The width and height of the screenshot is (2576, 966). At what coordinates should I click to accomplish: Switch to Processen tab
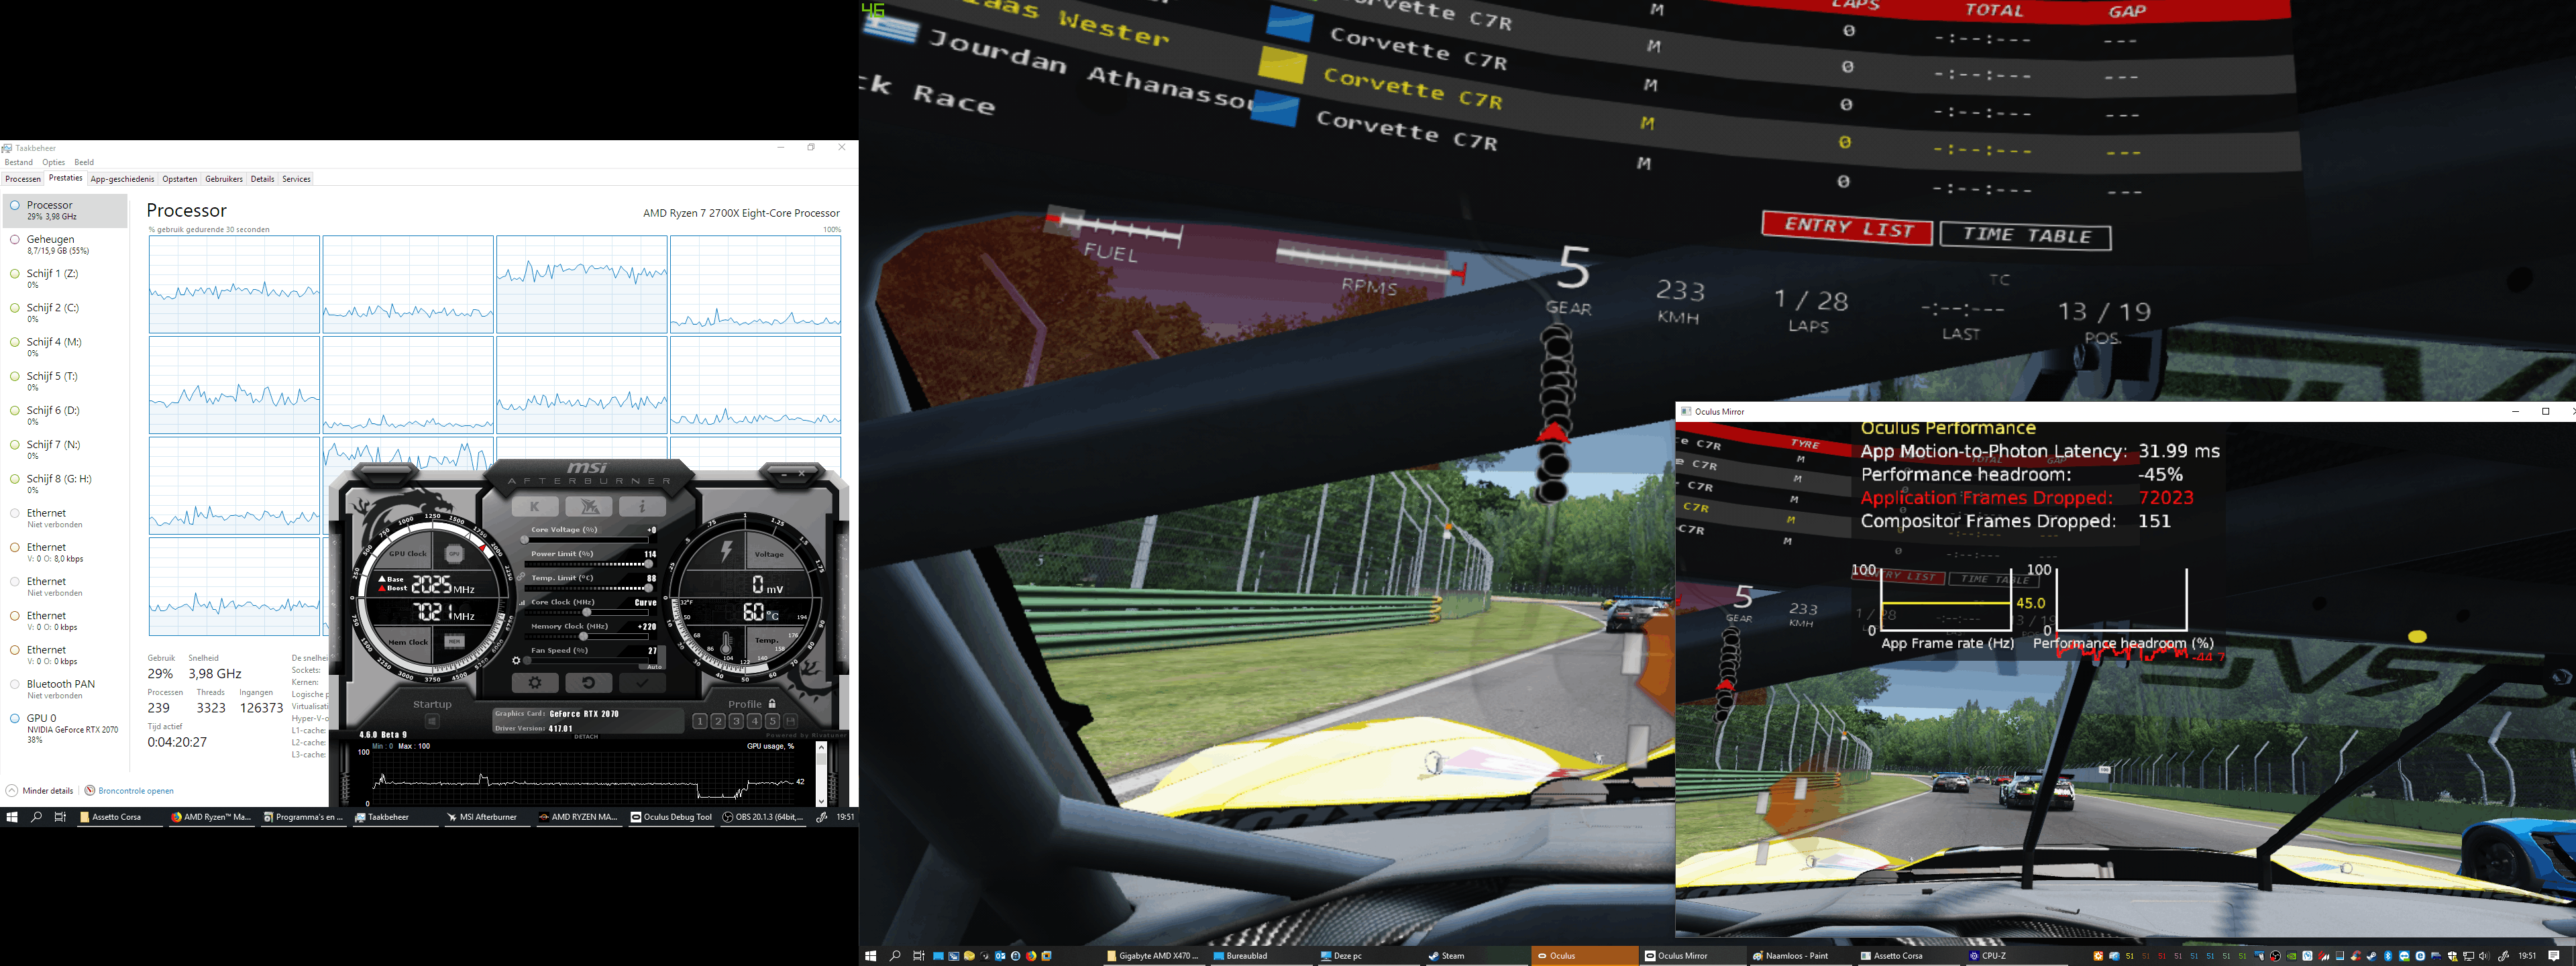tap(23, 179)
